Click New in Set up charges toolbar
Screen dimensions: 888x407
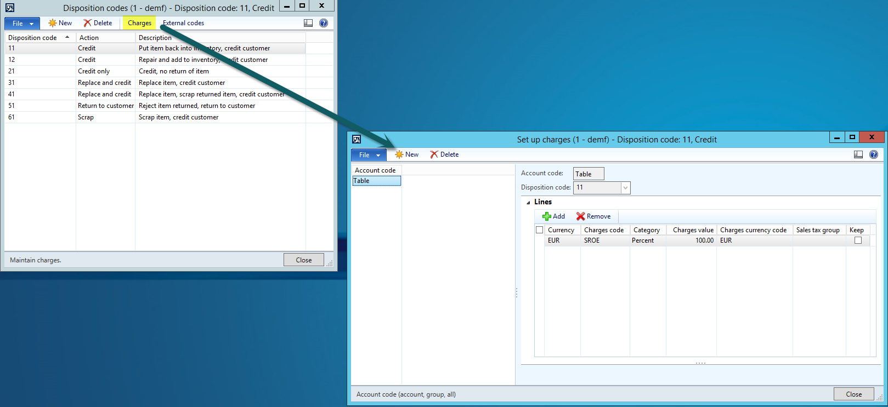(x=407, y=154)
